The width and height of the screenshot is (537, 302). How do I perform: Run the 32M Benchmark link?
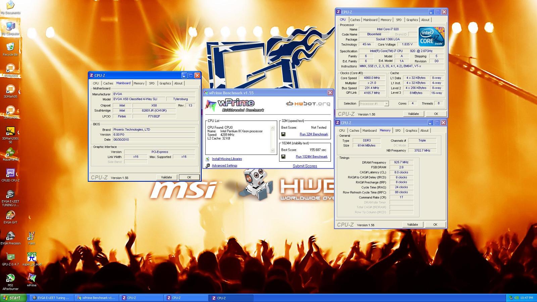(314, 134)
